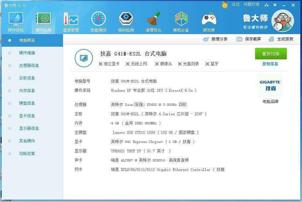Click the 4 GB DDR2 800MHz memory value
The image size is (302, 202).
point(136,123)
